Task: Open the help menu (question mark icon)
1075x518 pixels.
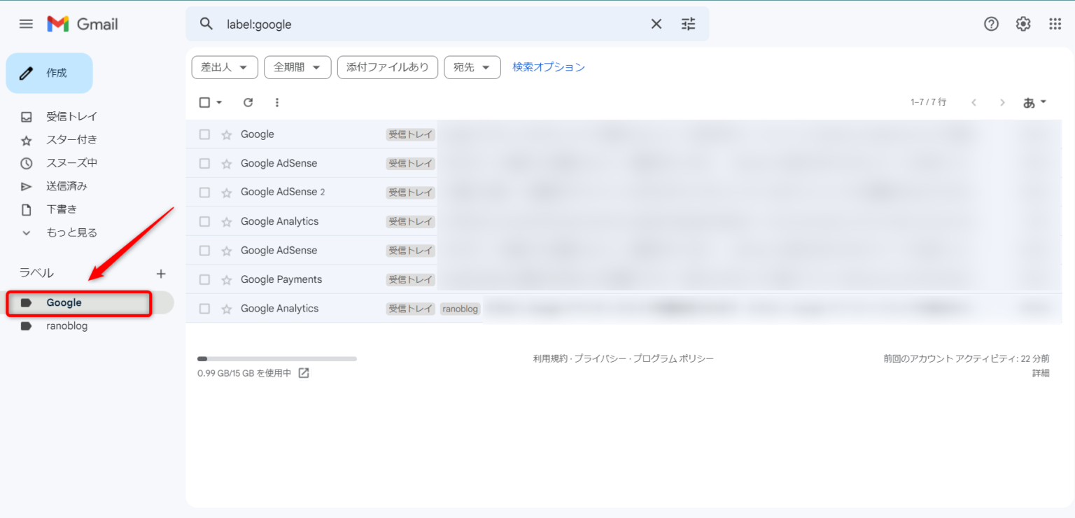Action: 991,23
